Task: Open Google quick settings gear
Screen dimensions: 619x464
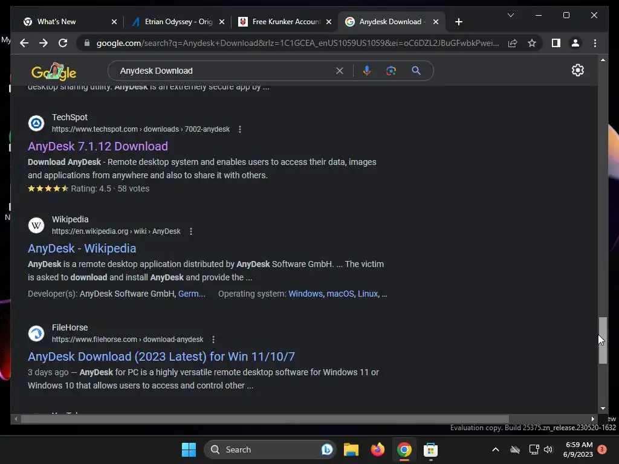Action: 577,70
